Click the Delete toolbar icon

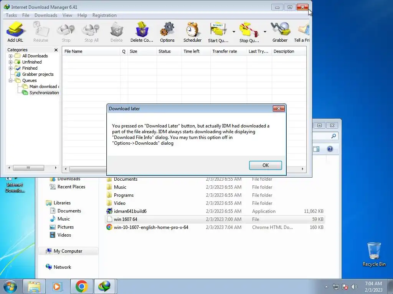[117, 32]
